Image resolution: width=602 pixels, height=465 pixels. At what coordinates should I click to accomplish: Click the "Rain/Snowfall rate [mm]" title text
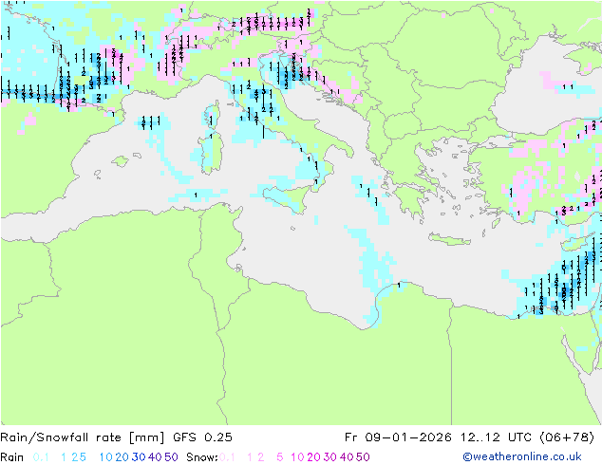pos(83,437)
